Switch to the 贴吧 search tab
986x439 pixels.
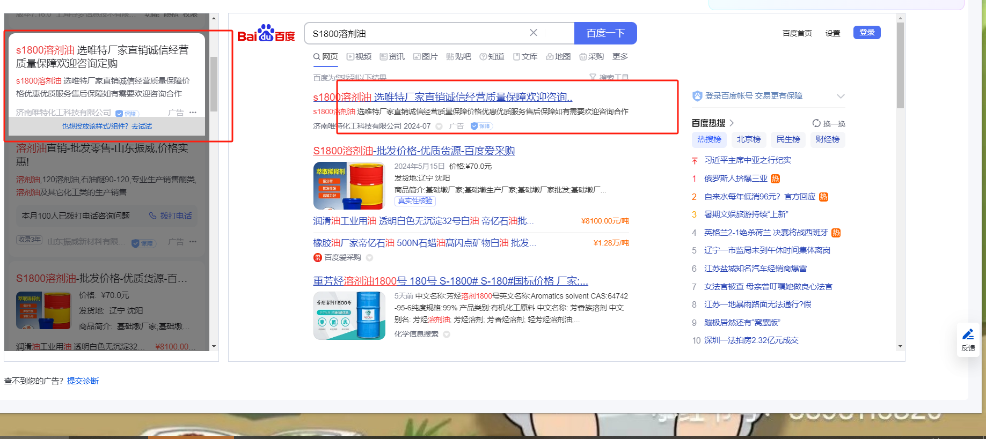[459, 57]
